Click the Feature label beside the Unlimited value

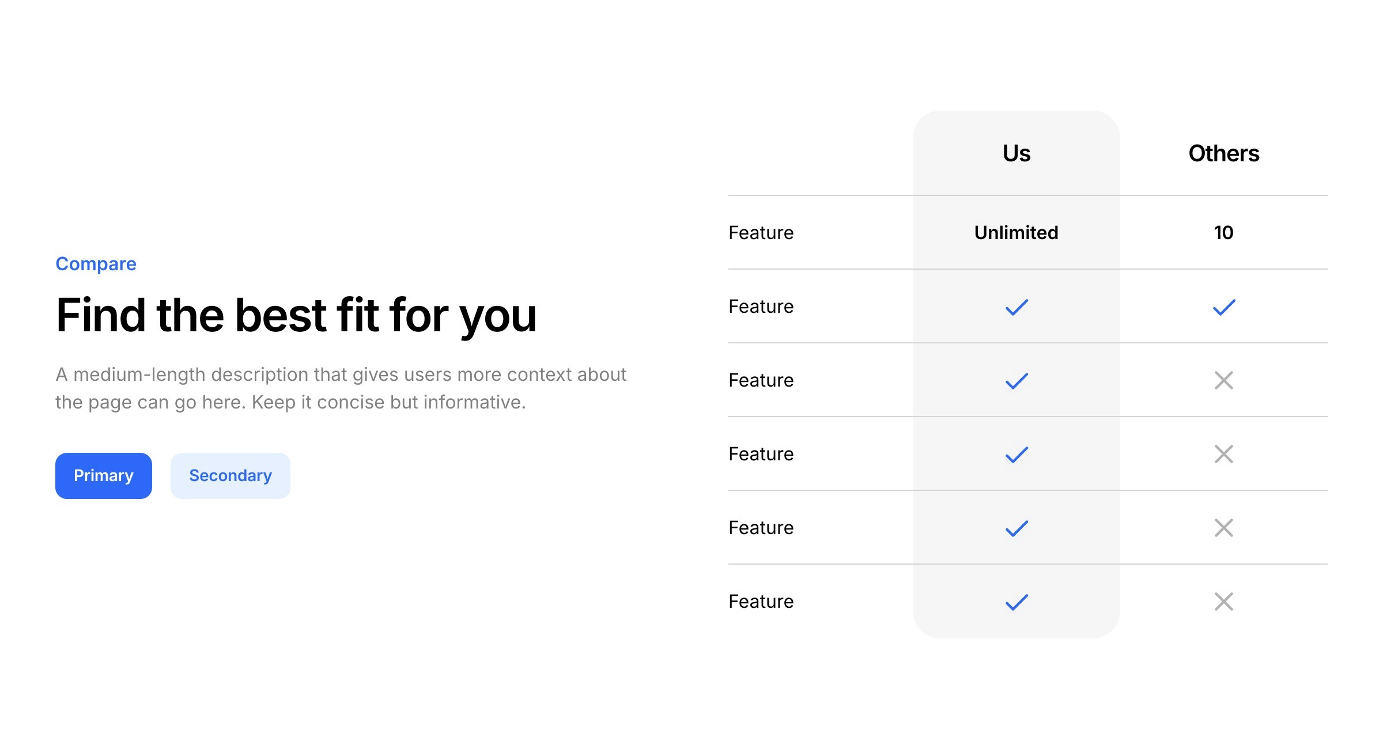click(x=761, y=233)
